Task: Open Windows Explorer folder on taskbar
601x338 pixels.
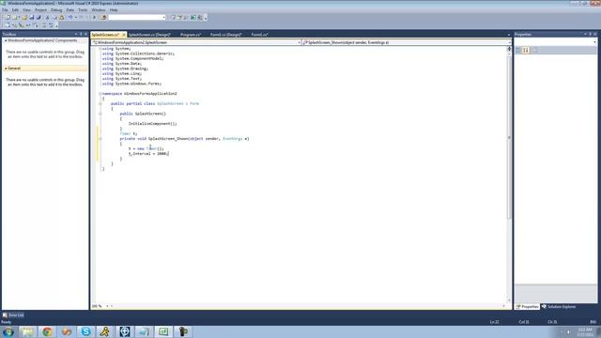Action: point(27,331)
